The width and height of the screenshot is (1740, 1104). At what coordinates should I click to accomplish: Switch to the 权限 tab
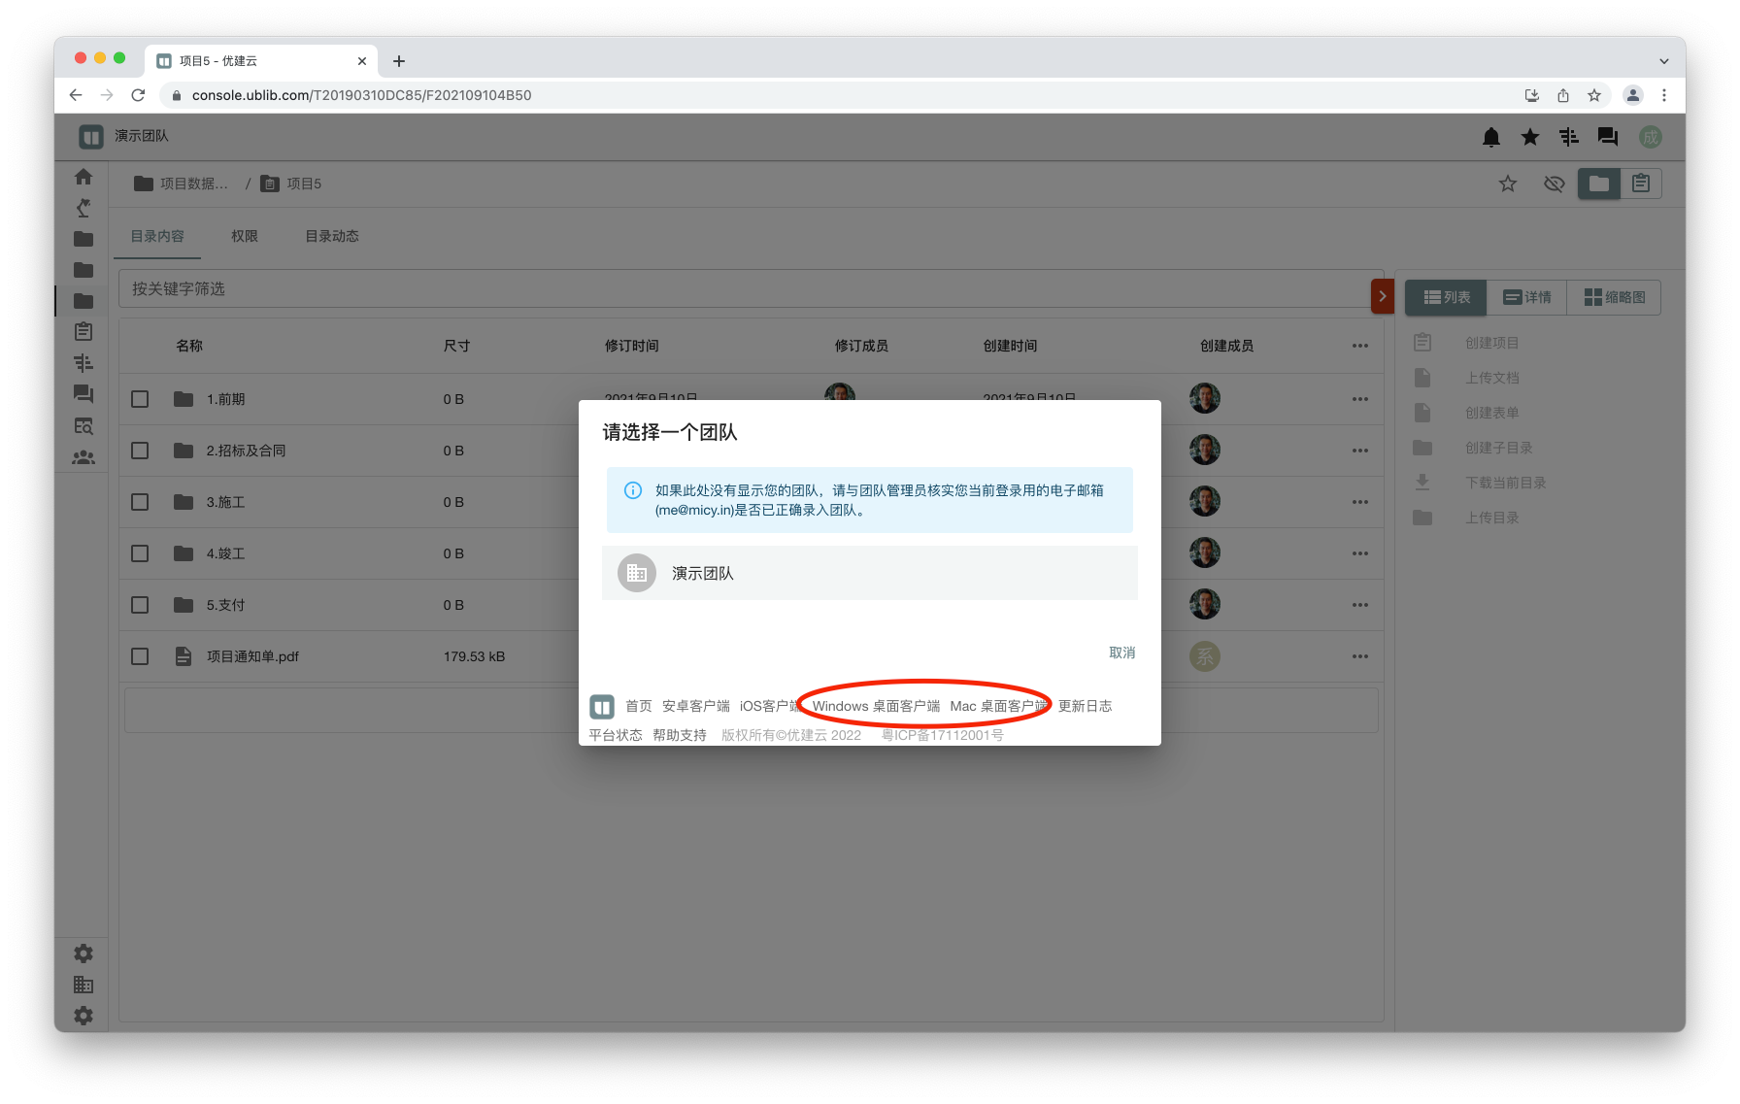244,236
